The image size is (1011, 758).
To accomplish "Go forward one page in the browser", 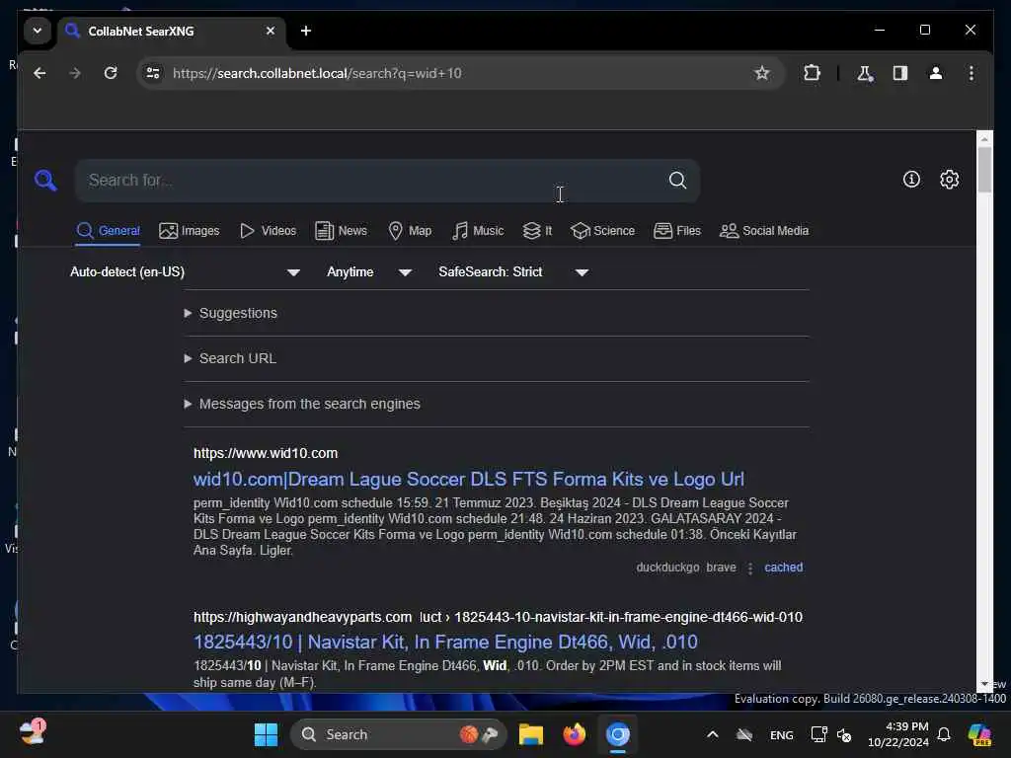I will 75,73.
